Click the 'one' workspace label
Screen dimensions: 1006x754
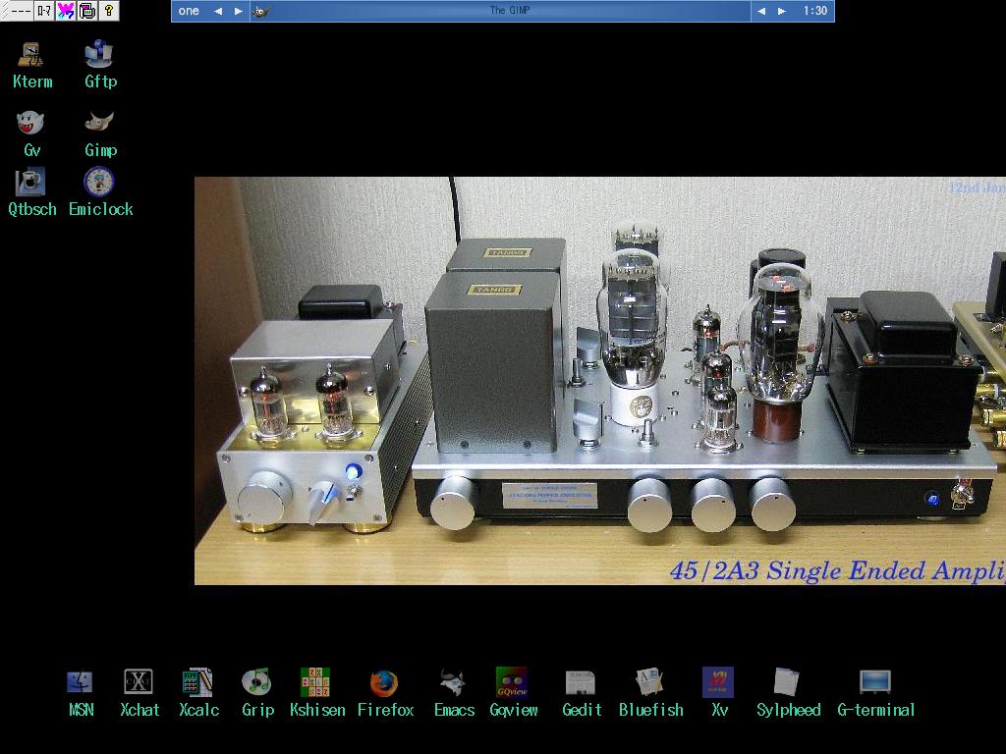[x=189, y=12]
